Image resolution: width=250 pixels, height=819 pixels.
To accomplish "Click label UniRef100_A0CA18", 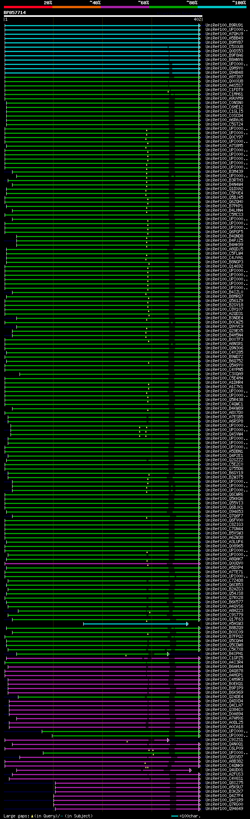I will (225, 727).
